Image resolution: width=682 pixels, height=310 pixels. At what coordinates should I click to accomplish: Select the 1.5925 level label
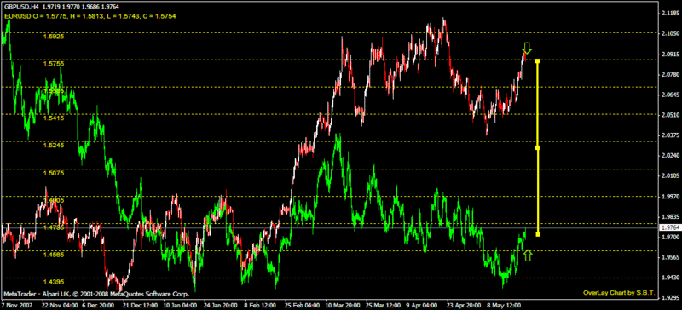54,37
